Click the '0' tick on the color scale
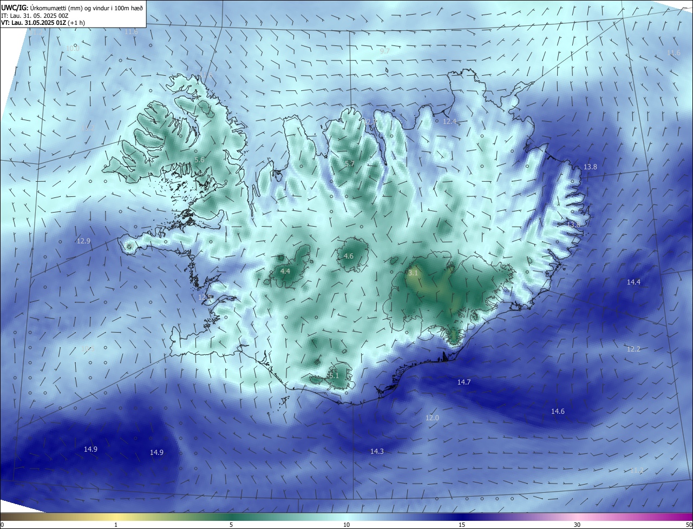 tap(2, 525)
